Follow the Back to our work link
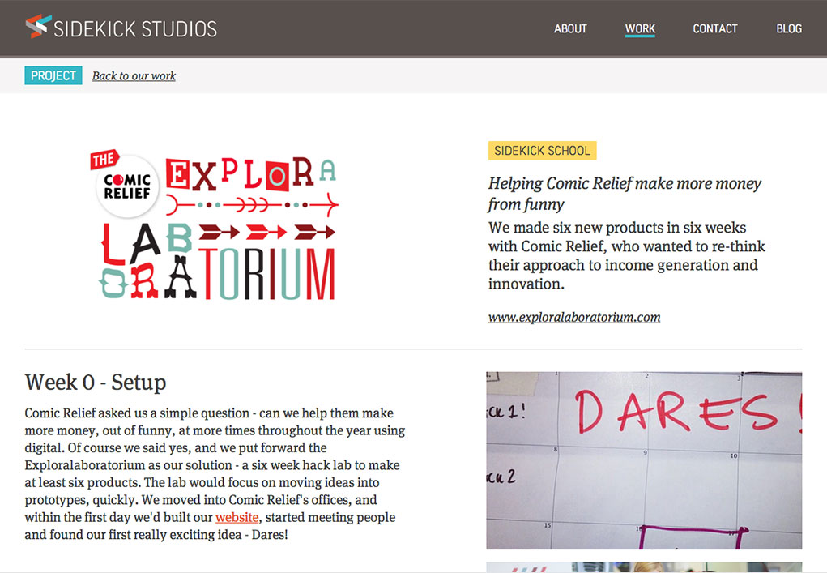The image size is (827, 573). [x=134, y=76]
